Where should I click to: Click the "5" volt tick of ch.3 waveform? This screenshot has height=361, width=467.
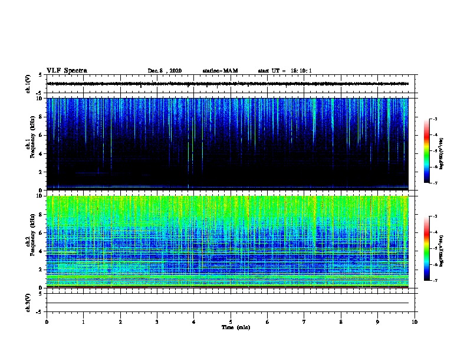(41, 294)
